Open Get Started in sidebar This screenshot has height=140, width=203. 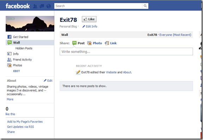20,37
